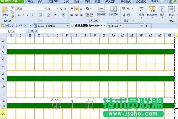Click the fill color bucket icon

click(48, 15)
